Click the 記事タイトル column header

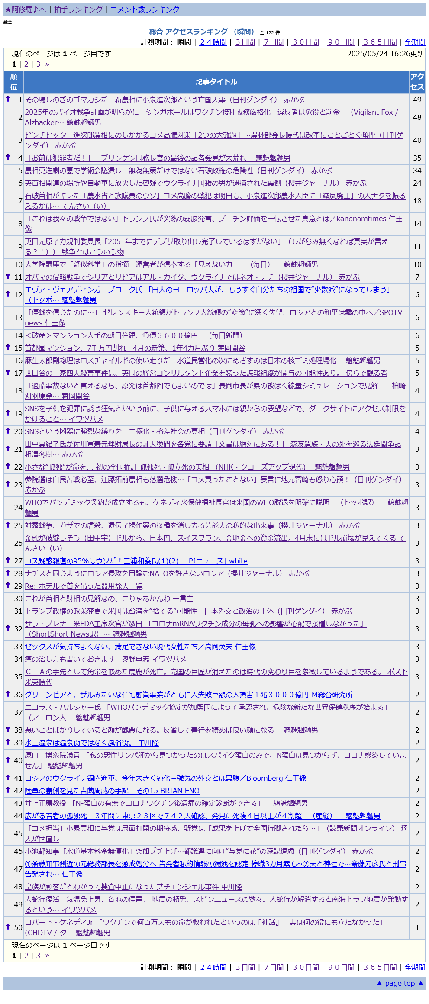click(216, 82)
